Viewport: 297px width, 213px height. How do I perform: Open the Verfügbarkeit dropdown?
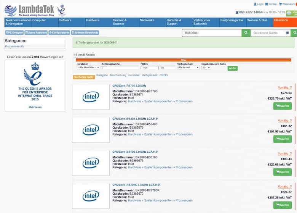pos(188,68)
